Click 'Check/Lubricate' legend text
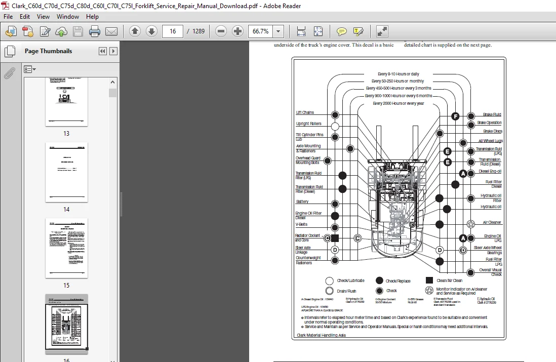 [x=351, y=280]
